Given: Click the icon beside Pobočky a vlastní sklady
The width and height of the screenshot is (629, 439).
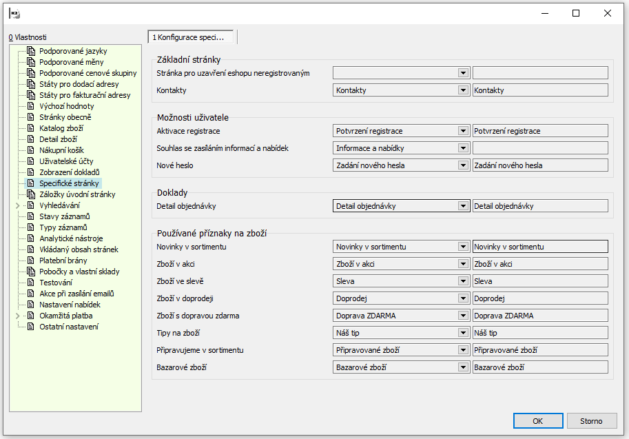Looking at the screenshot, I should [x=31, y=272].
